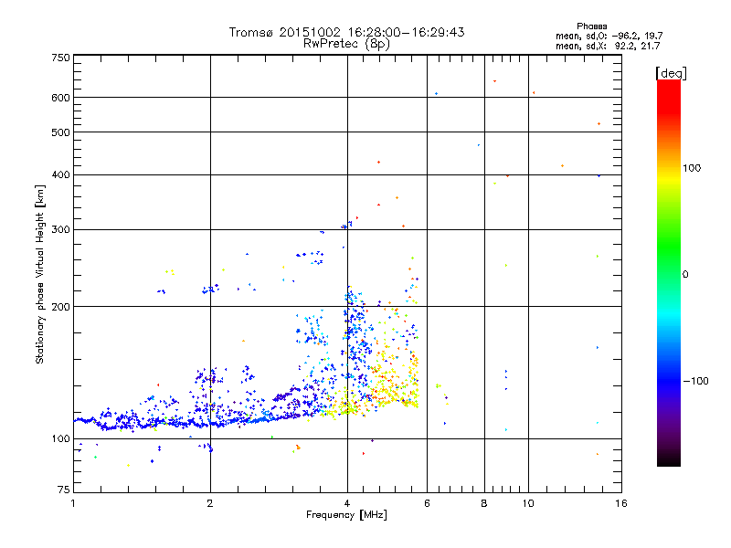Click the 'RwPretec (8p)' subtitle
731x548 pixels.
click(346, 44)
